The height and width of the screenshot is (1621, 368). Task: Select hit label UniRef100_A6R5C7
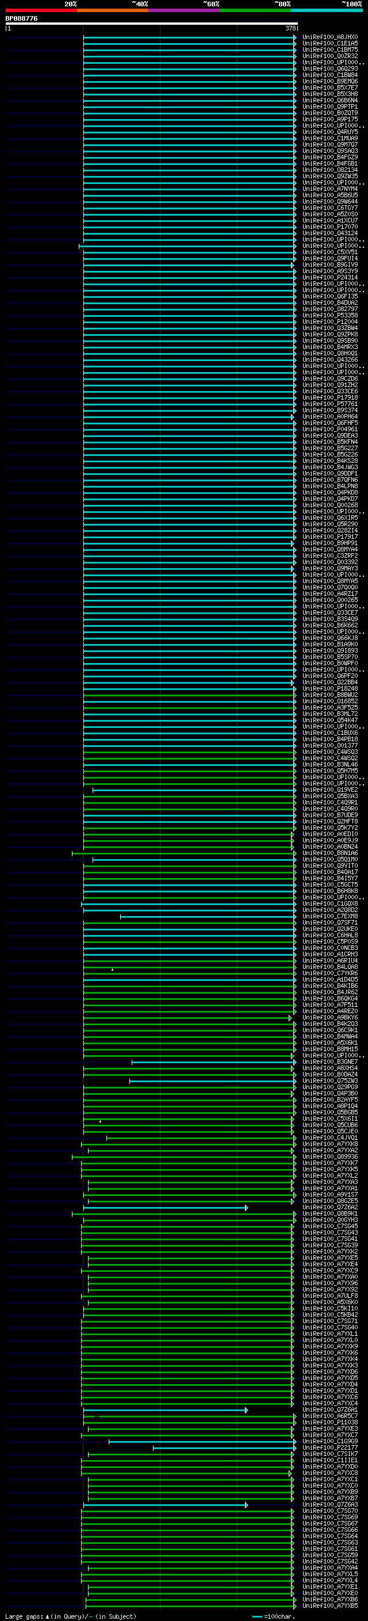point(330,1416)
